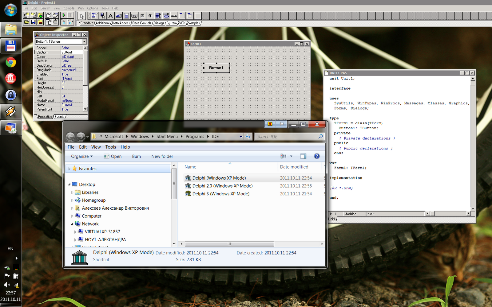Select the pointer arrow on the component palette

coord(82,16)
